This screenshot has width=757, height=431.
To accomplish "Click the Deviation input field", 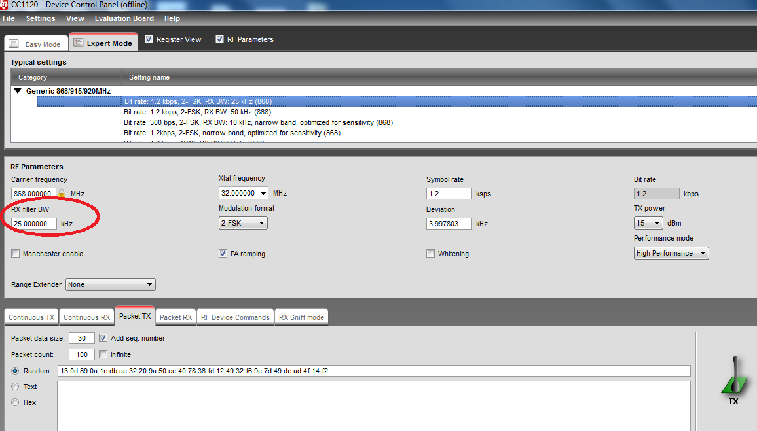I will [x=449, y=224].
